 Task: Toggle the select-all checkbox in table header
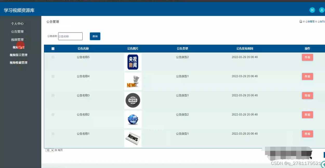point(53,48)
